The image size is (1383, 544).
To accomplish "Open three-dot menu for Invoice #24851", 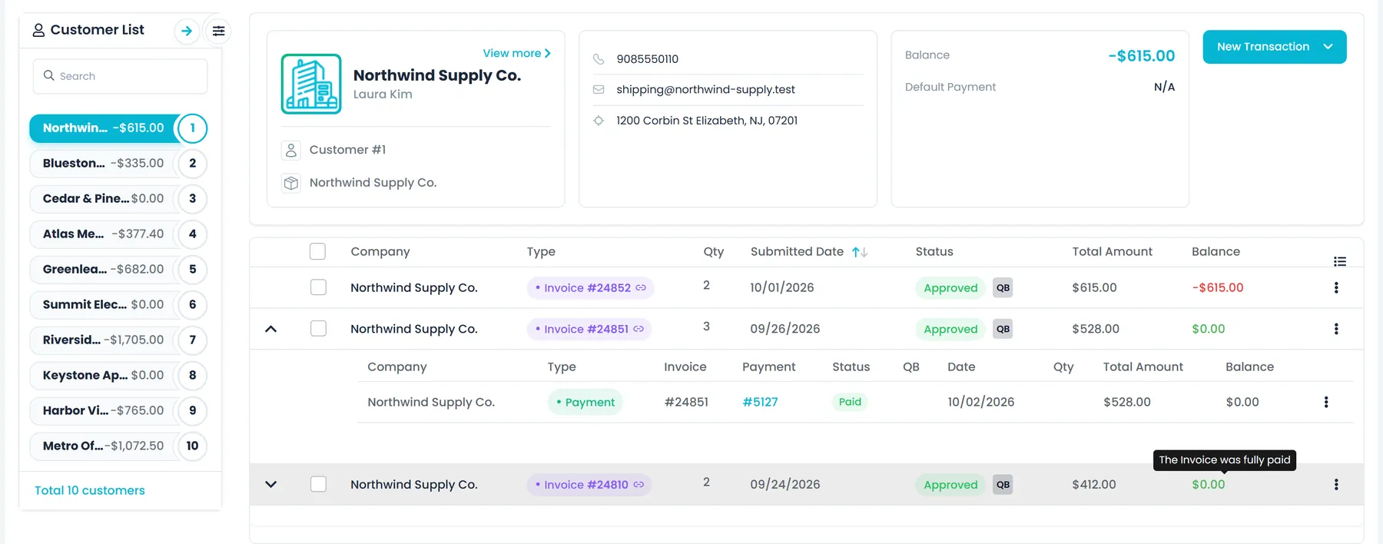I will pyautogui.click(x=1336, y=329).
